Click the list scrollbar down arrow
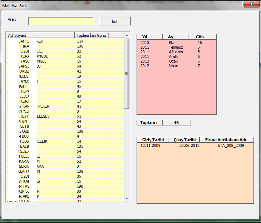 (127, 199)
